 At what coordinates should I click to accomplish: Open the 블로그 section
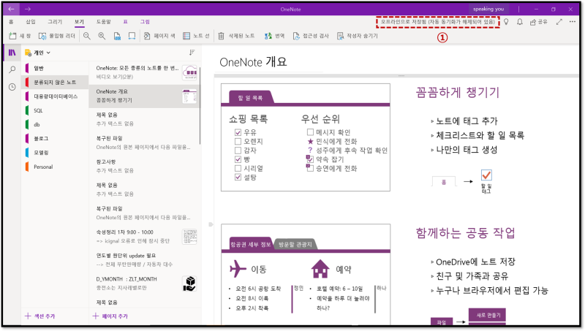[x=55, y=138]
